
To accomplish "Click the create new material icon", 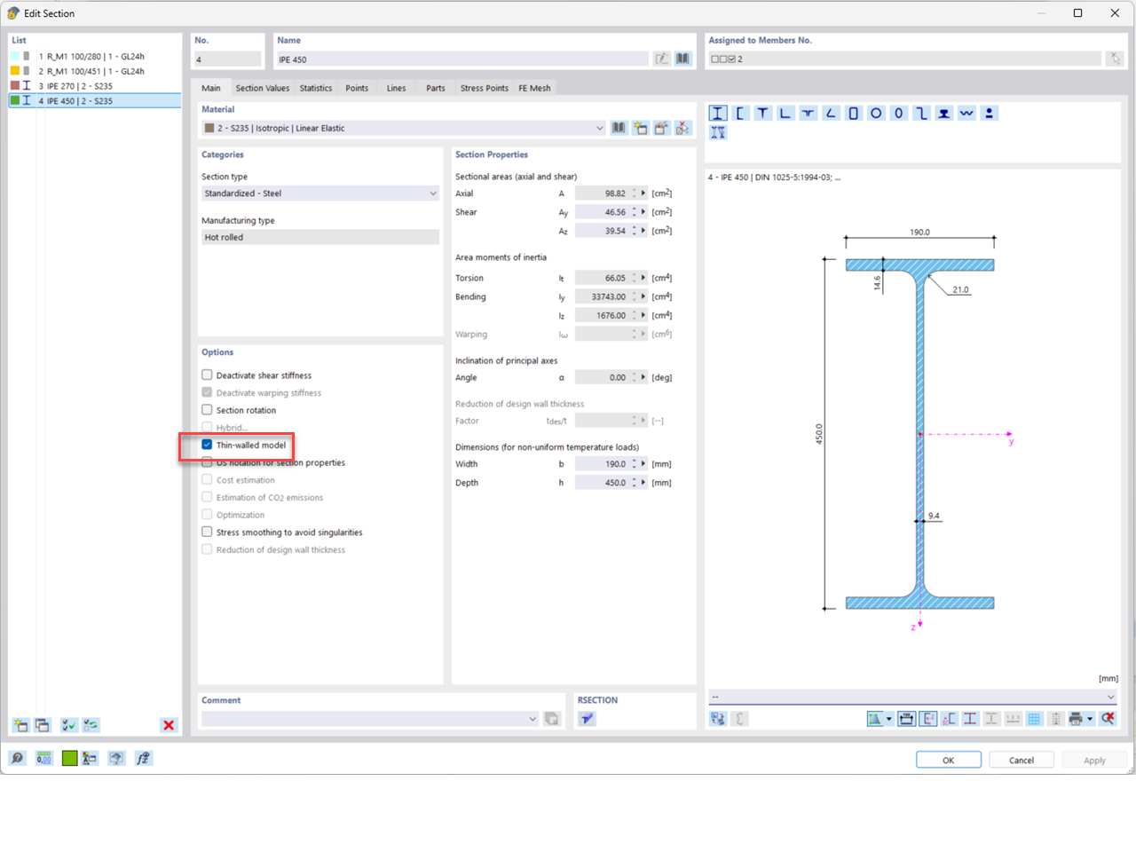I will click(640, 128).
